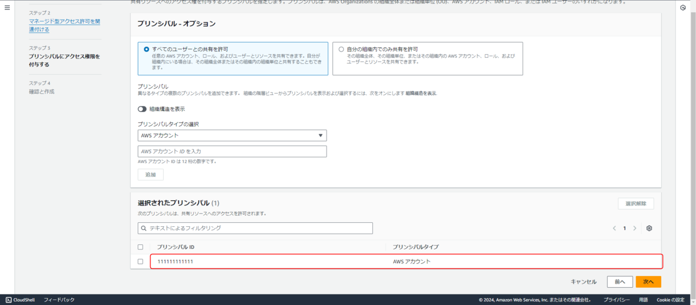Click the AWS アカウント type cell in table

(412, 262)
